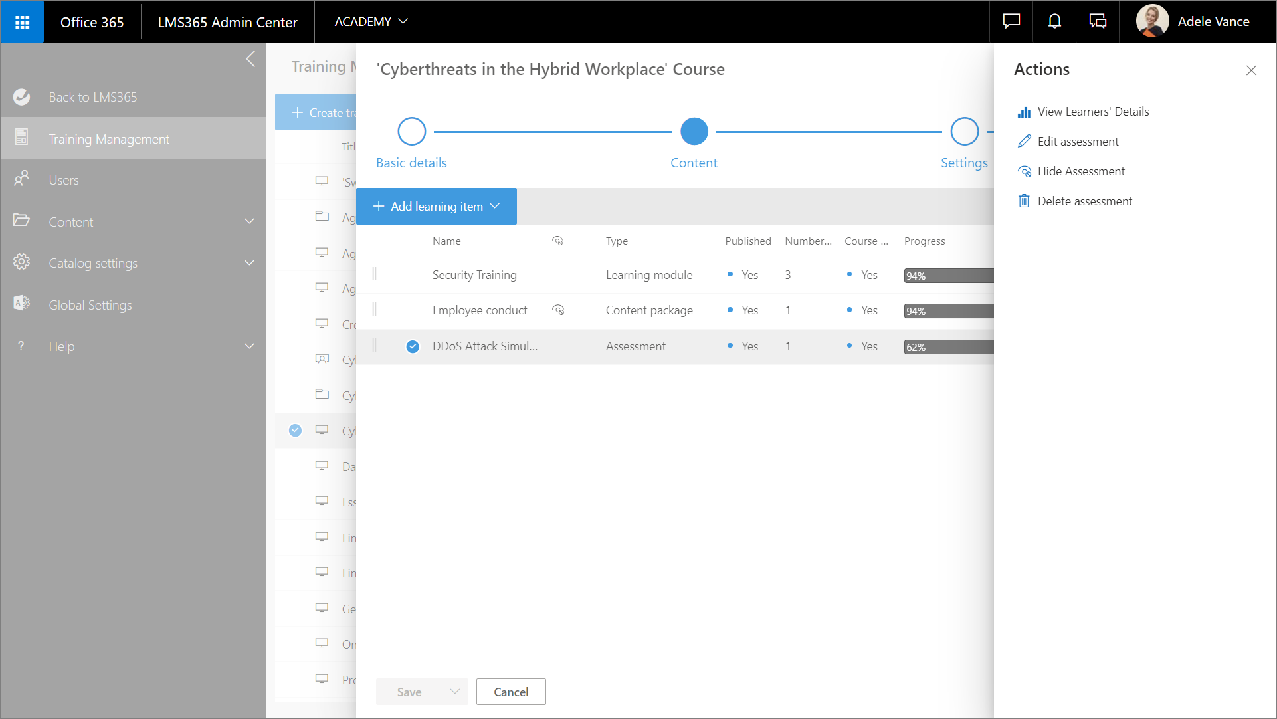The width and height of the screenshot is (1277, 719).
Task: Close the Actions panel
Action: (1251, 70)
